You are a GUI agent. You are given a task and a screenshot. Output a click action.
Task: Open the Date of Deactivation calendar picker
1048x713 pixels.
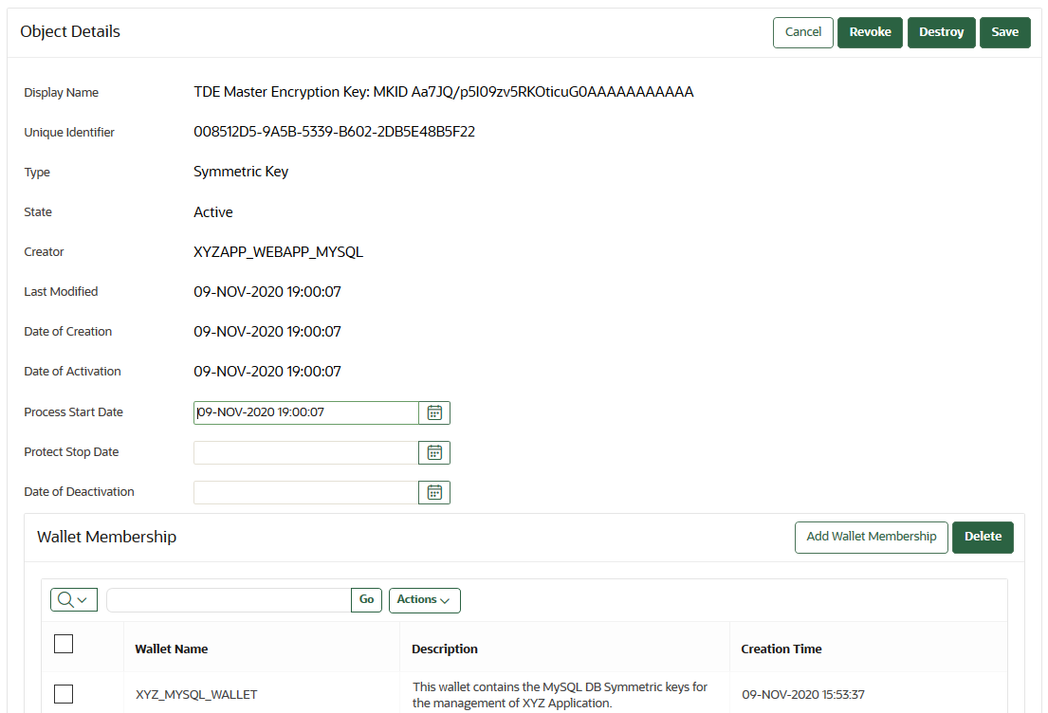coord(434,493)
